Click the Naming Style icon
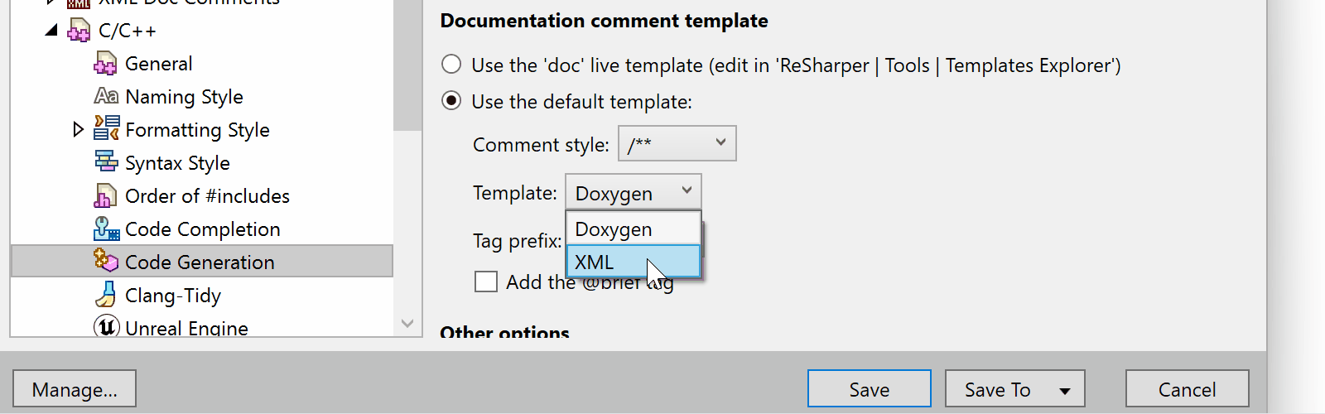This screenshot has height=414, width=1325. (x=105, y=97)
